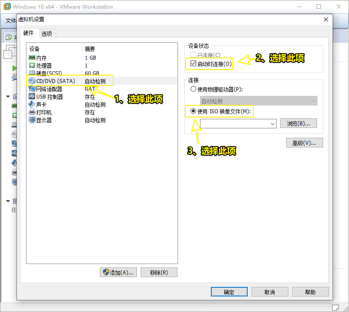Select the USB 控制器 row text
Image resolution: width=349 pixels, height=312 pixels.
[x=50, y=97]
